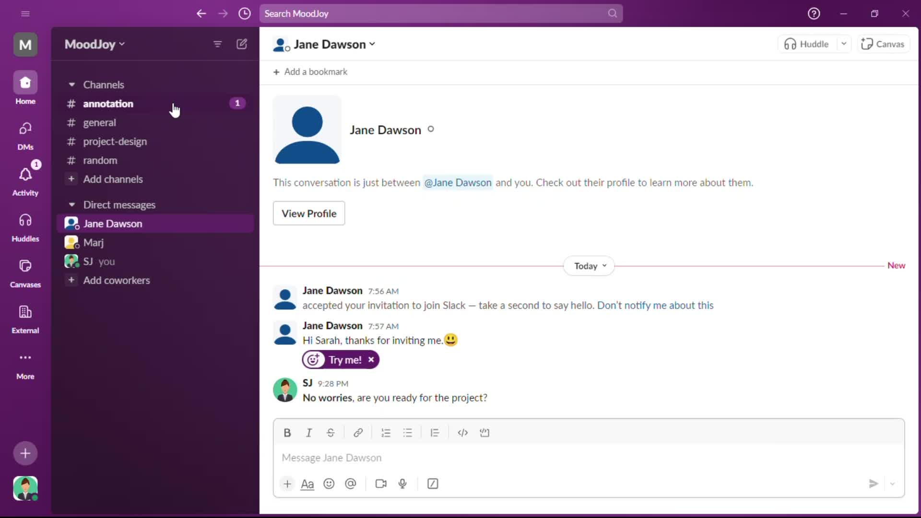
Task: Open the hamburger menu at top left
Action: point(25,13)
